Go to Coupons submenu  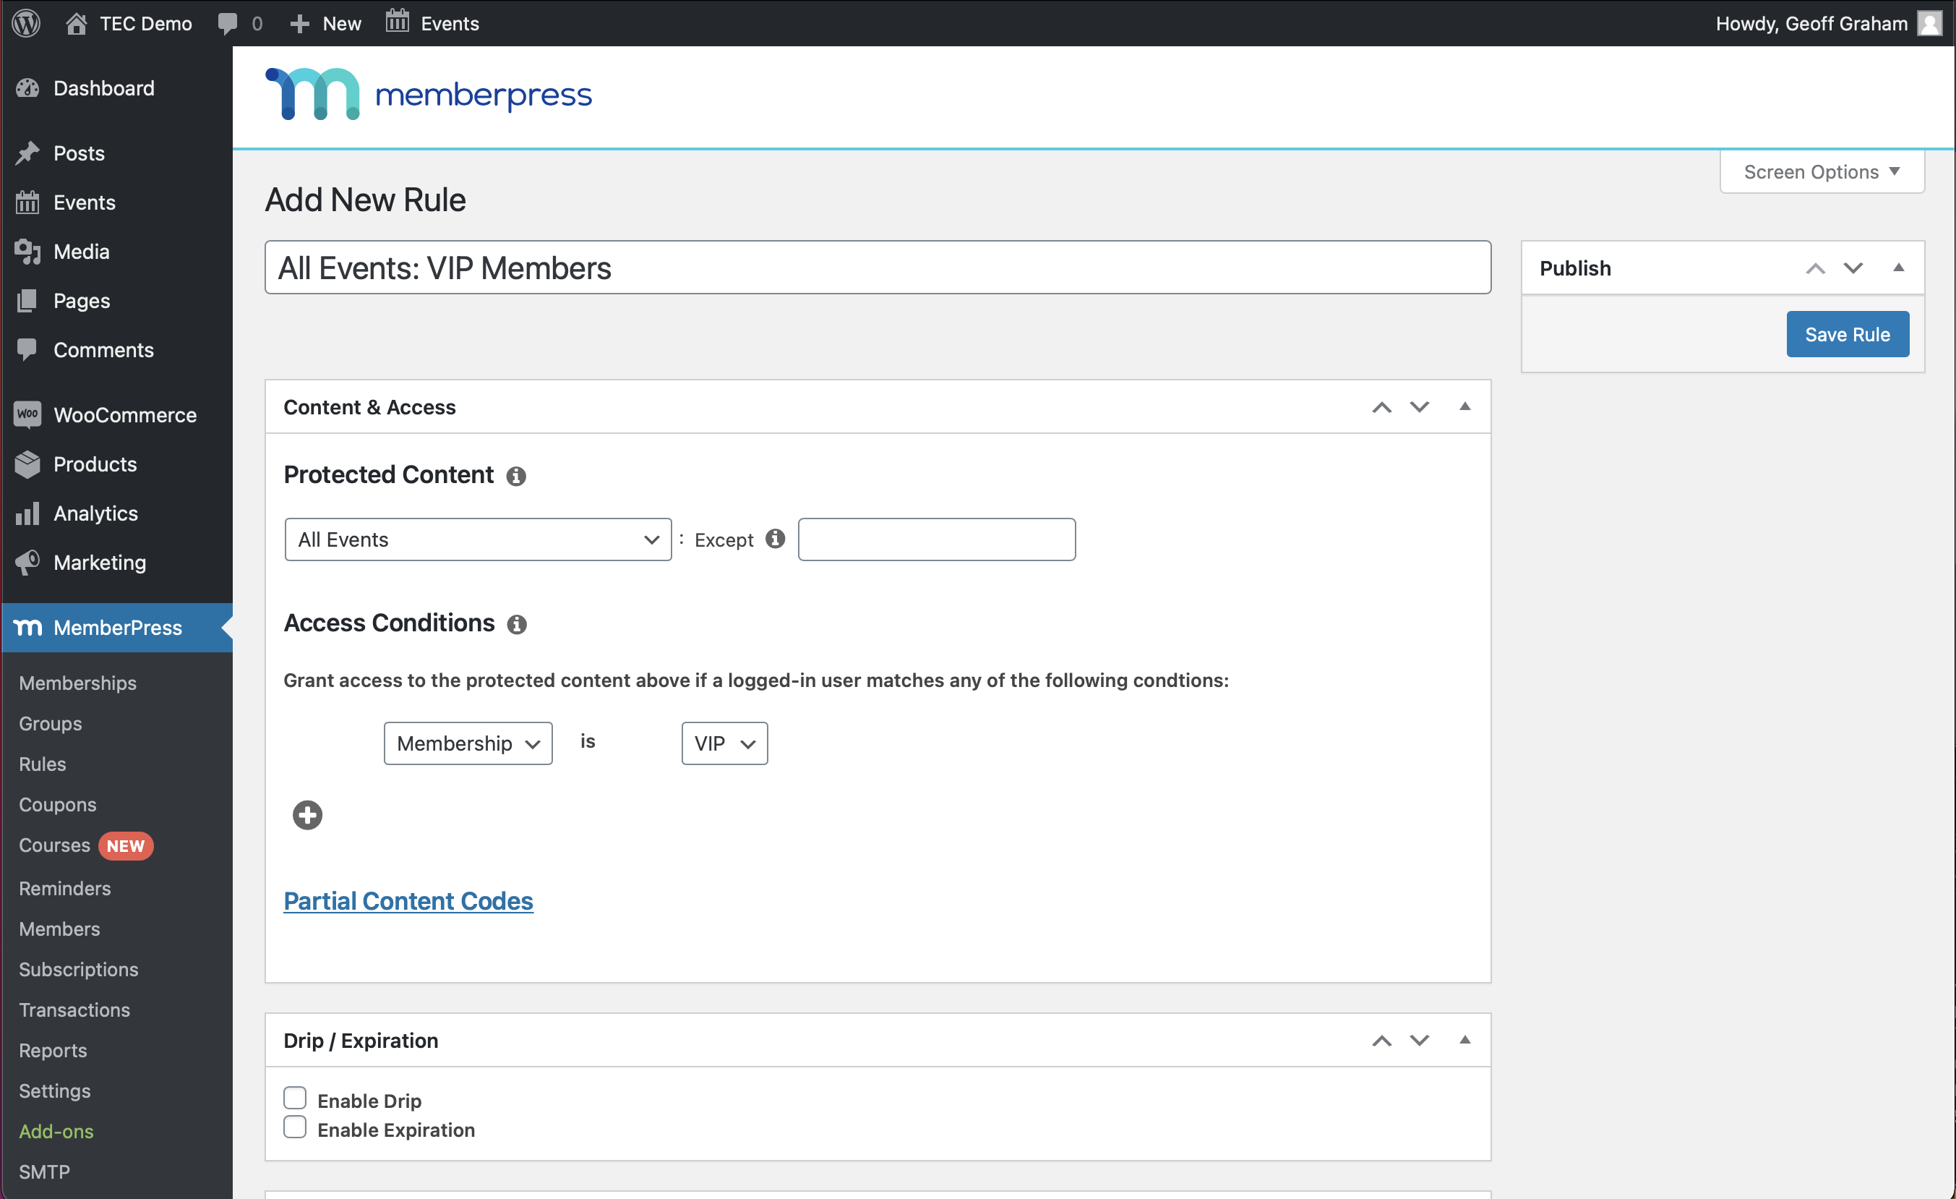[x=58, y=804]
